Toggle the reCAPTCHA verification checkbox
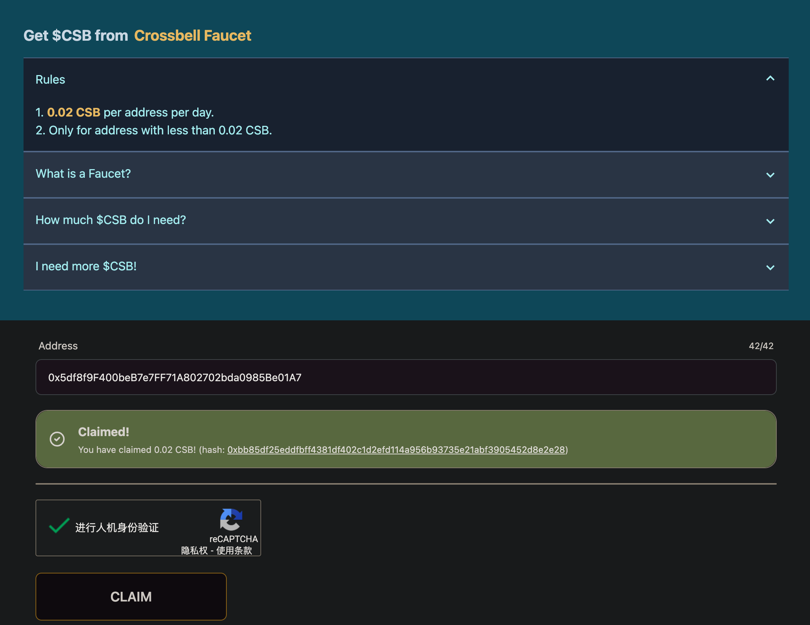This screenshot has height=625, width=810. tap(59, 526)
